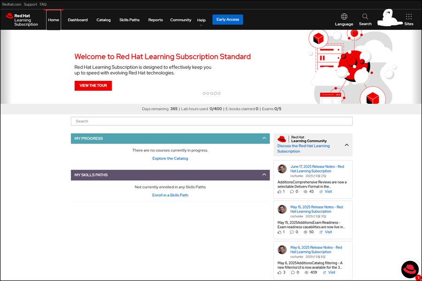
Task: Open May 15, 2025 Release Notes title link
Action: (x=316, y=209)
